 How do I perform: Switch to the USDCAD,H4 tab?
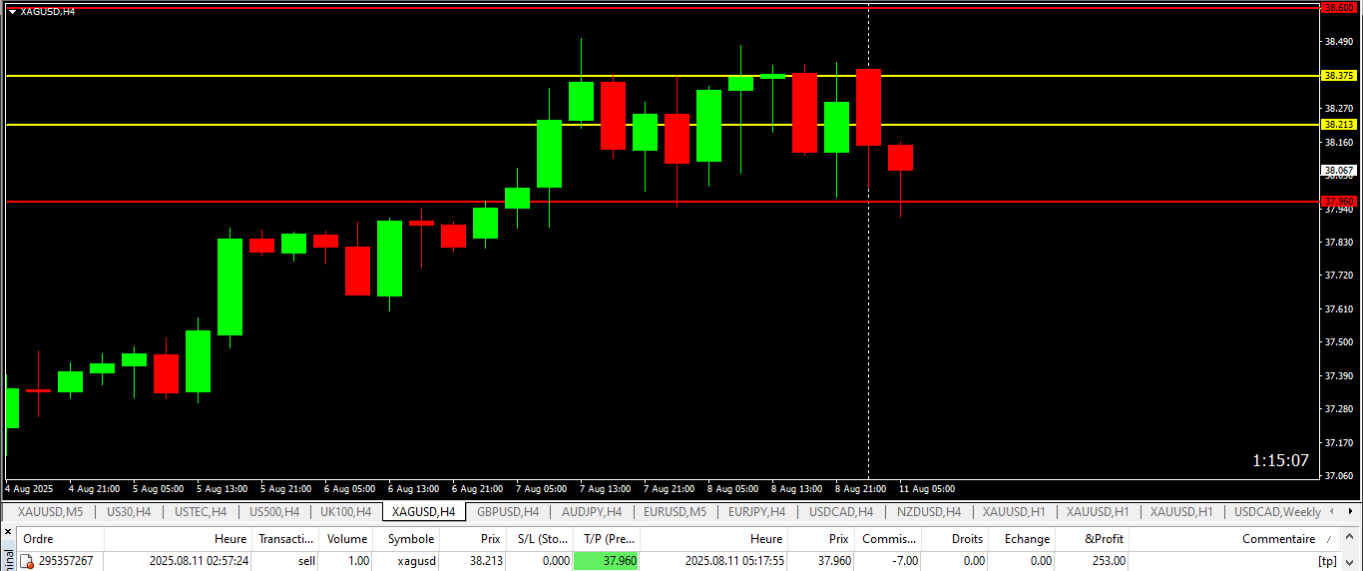(x=841, y=511)
